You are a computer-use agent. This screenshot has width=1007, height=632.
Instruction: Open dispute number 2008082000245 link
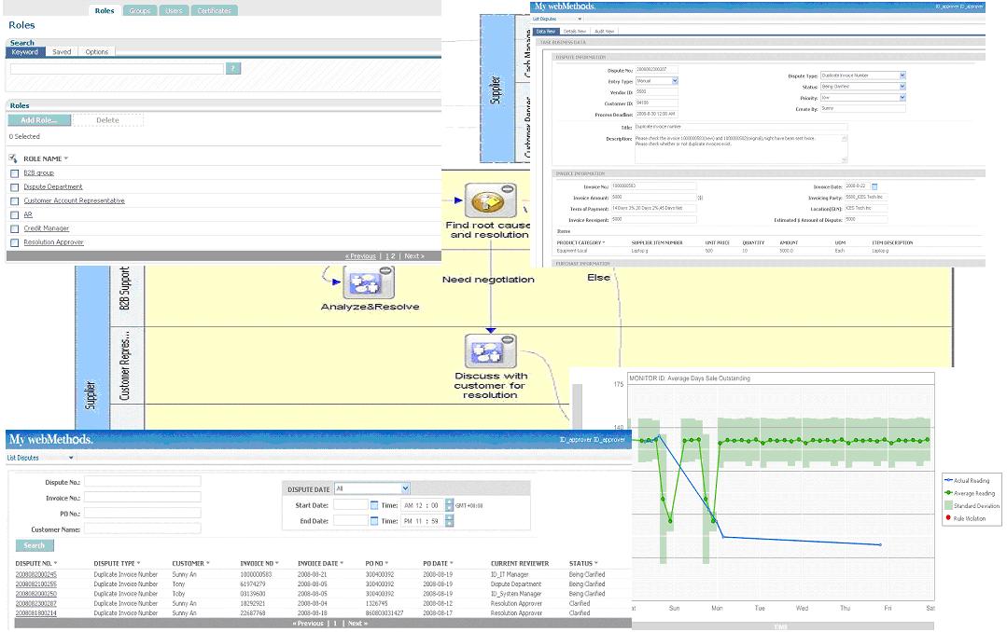(x=35, y=574)
